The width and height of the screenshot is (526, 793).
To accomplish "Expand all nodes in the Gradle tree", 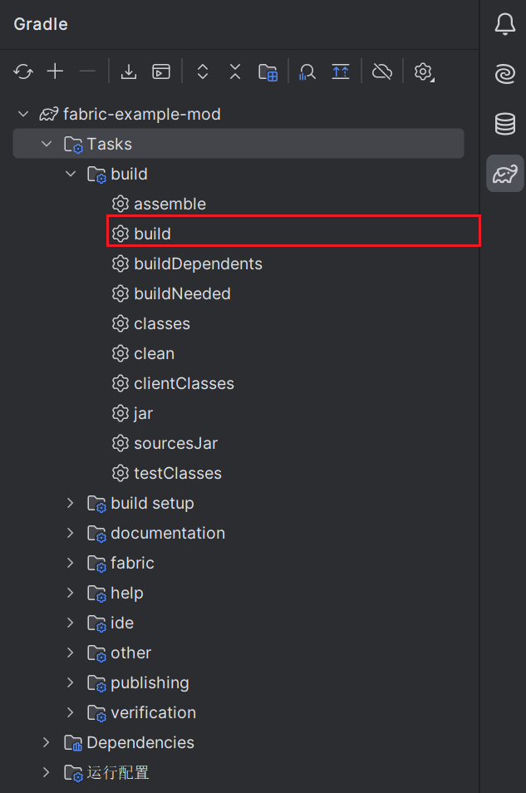I will 202,71.
